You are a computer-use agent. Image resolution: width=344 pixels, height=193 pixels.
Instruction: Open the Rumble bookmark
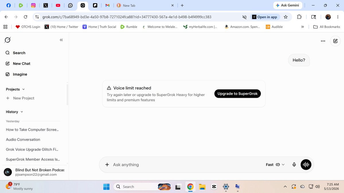129,27
